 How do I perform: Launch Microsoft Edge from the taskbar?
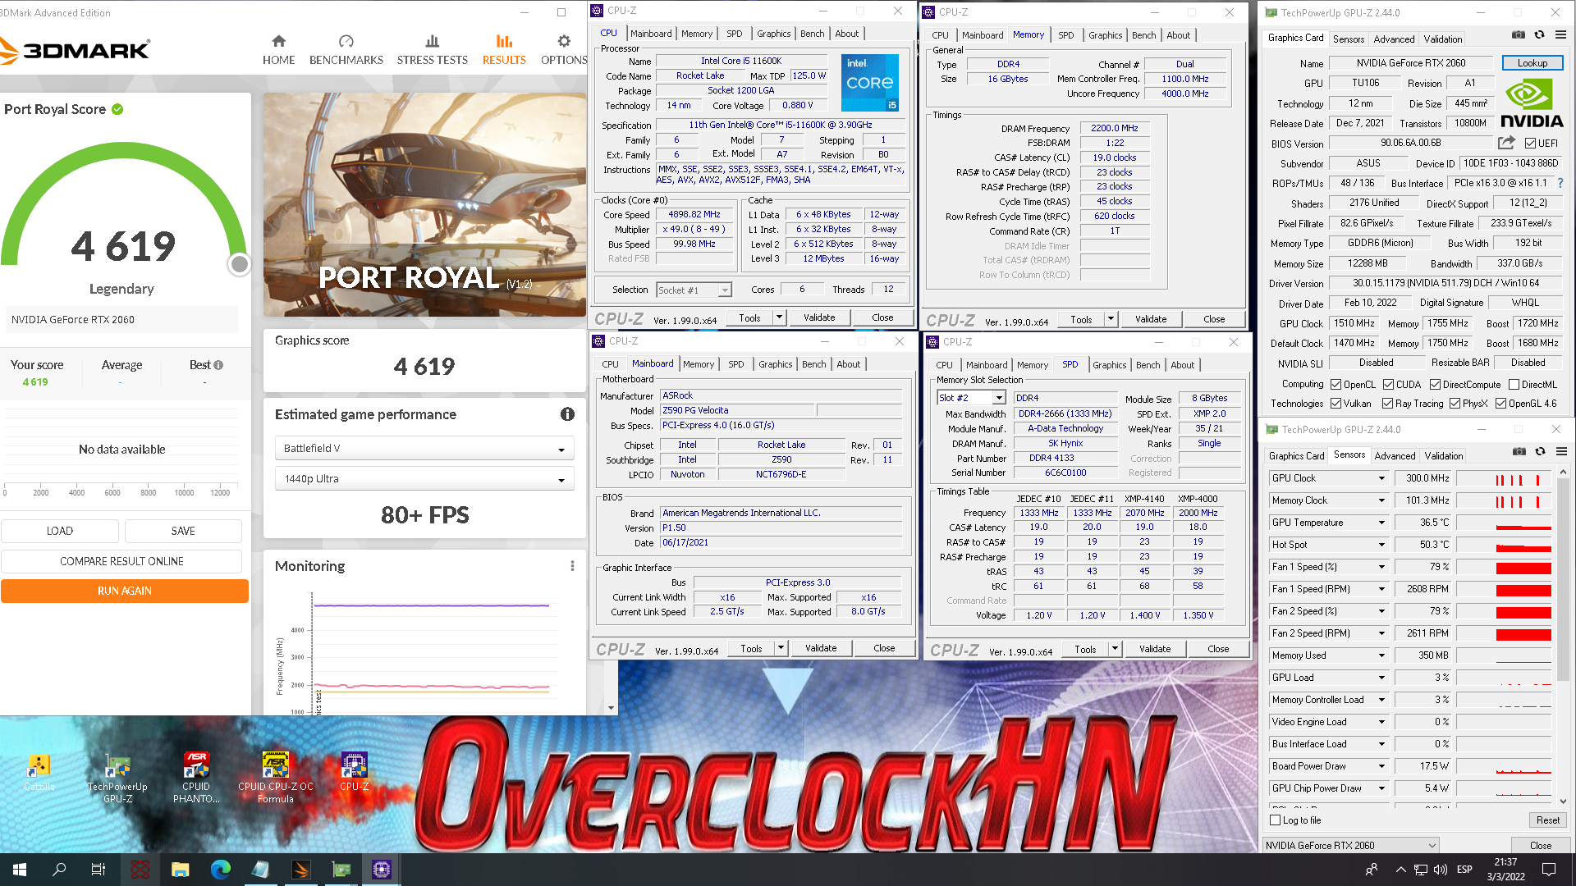(220, 870)
